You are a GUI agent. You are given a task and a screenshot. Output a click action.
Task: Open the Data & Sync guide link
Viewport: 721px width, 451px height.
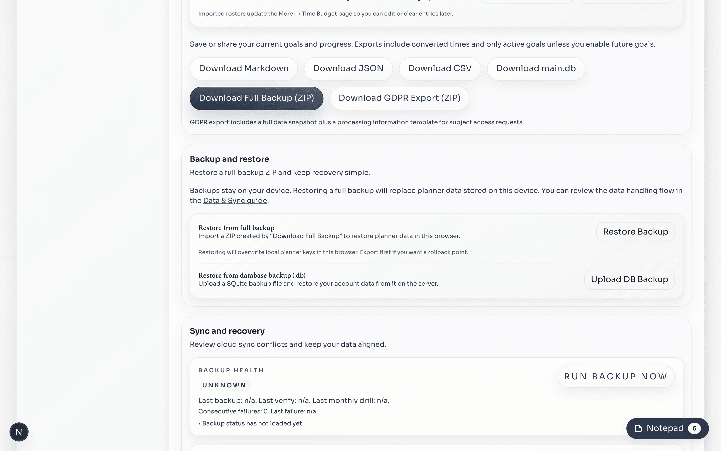235,200
